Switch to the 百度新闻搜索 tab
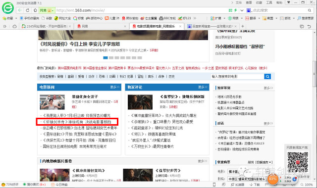The image size is (317, 188). pos(212,26)
